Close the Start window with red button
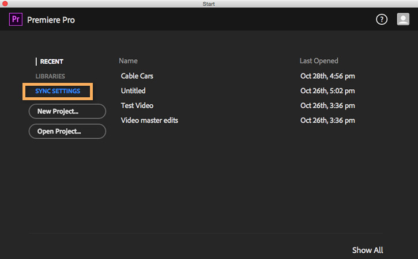The height and width of the screenshot is (259, 418). (5, 4)
